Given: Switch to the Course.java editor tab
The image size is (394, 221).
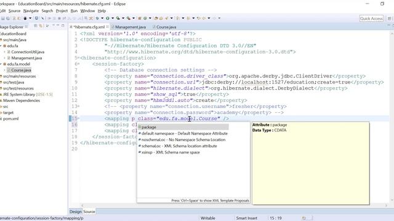Looking at the screenshot, I should click(x=164, y=27).
